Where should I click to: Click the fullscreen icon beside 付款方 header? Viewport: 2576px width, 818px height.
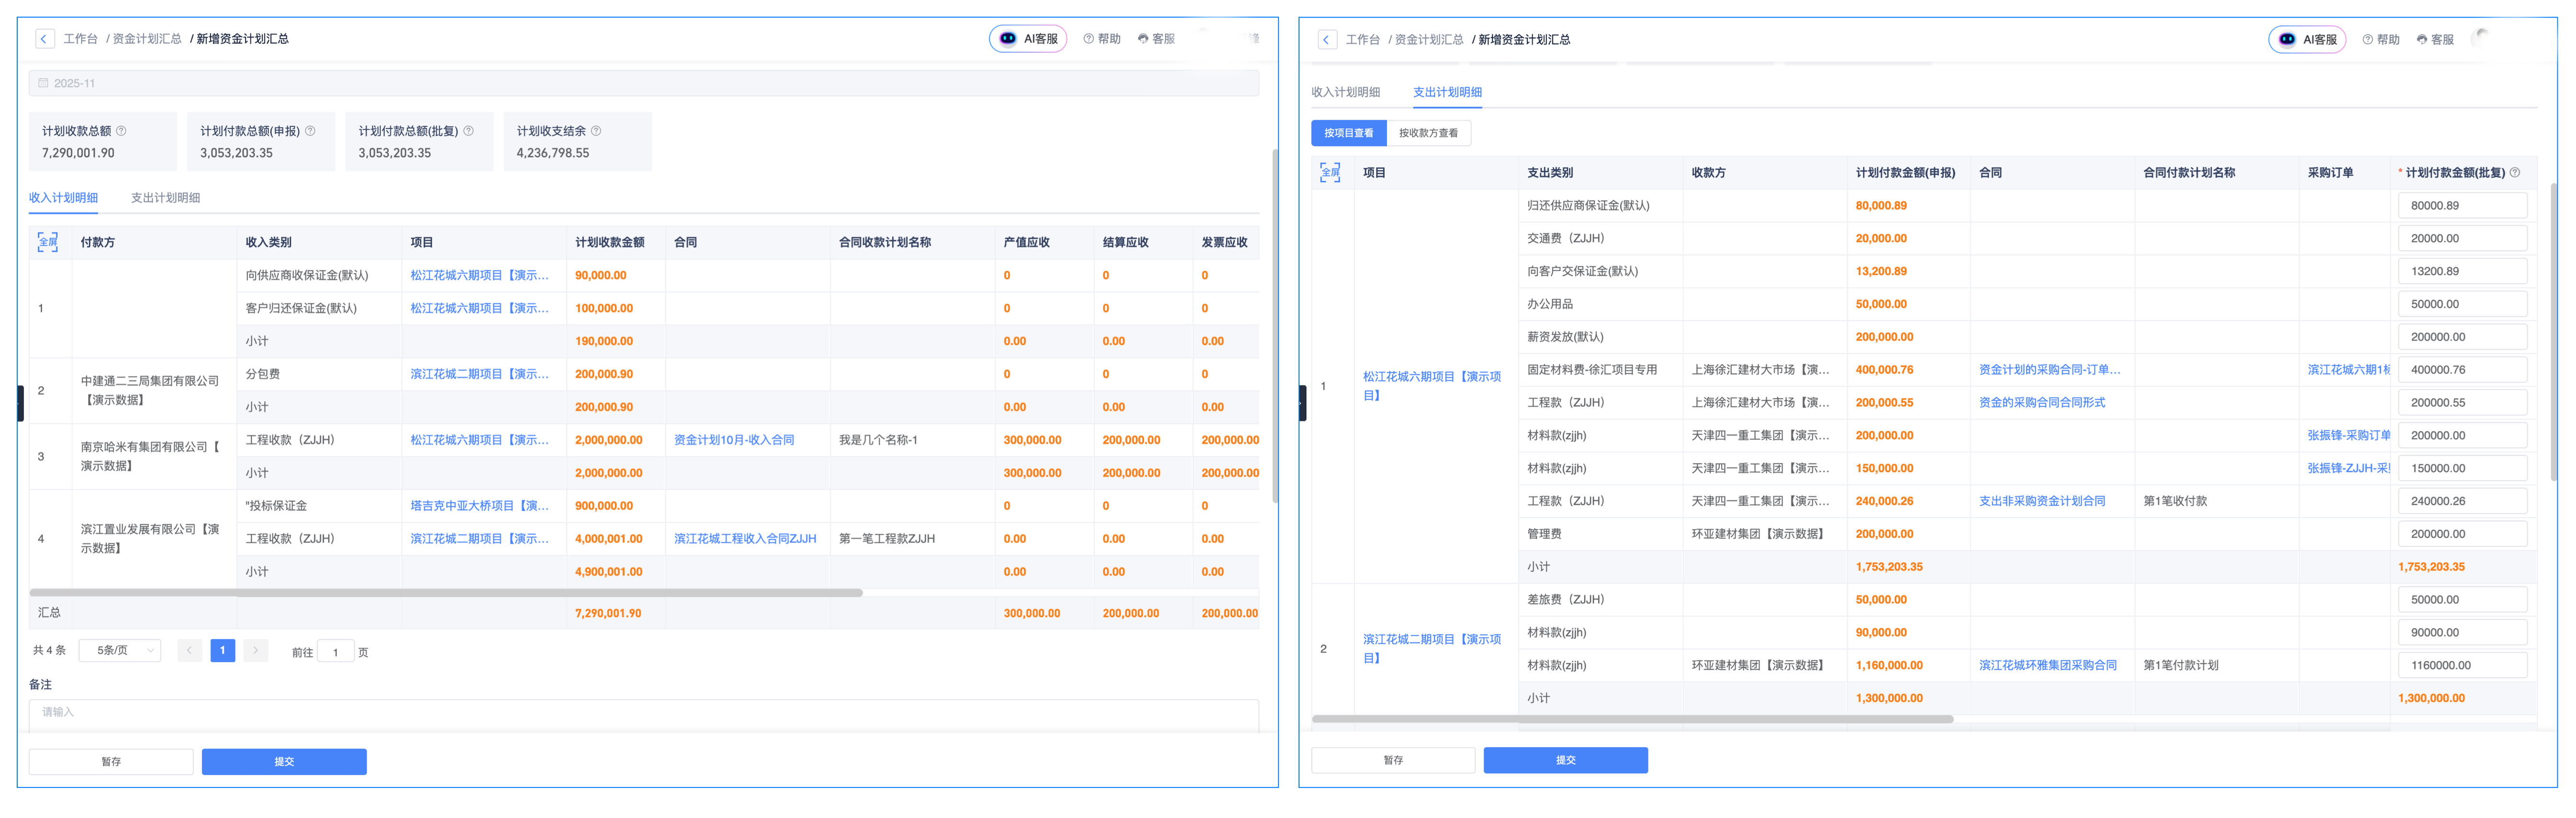coord(47,242)
